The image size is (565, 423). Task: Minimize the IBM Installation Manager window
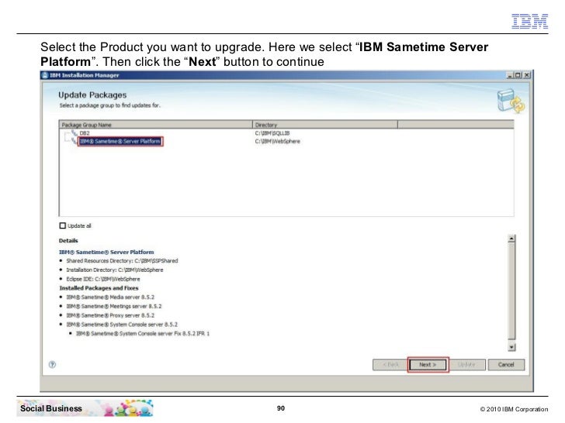[510, 75]
